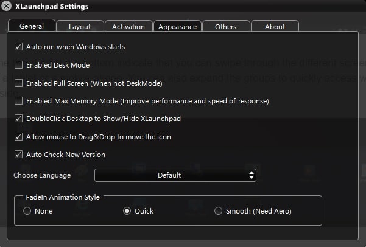
Task: Open the Others tab
Action: 226,26
